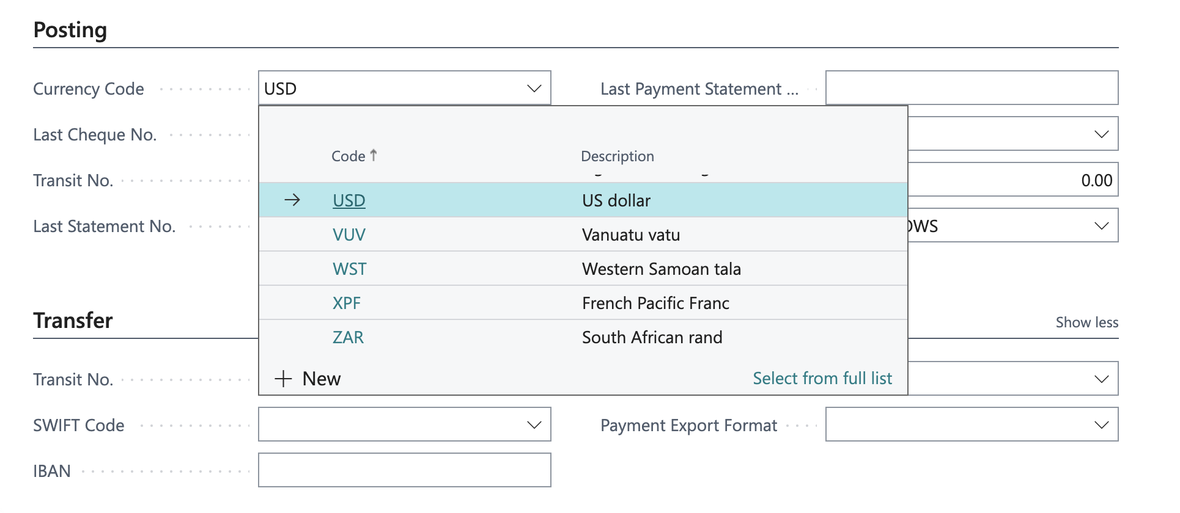Select the USD currency code

[348, 200]
